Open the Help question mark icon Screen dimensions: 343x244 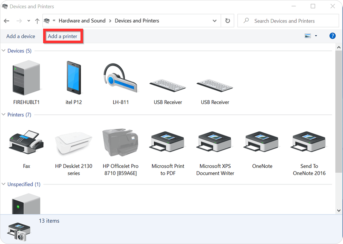point(332,36)
